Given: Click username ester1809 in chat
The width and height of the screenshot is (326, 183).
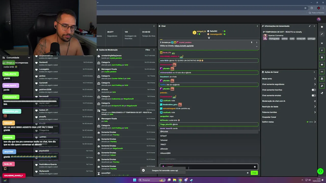Looking at the screenshot, I should pyautogui.click(x=164, y=60).
